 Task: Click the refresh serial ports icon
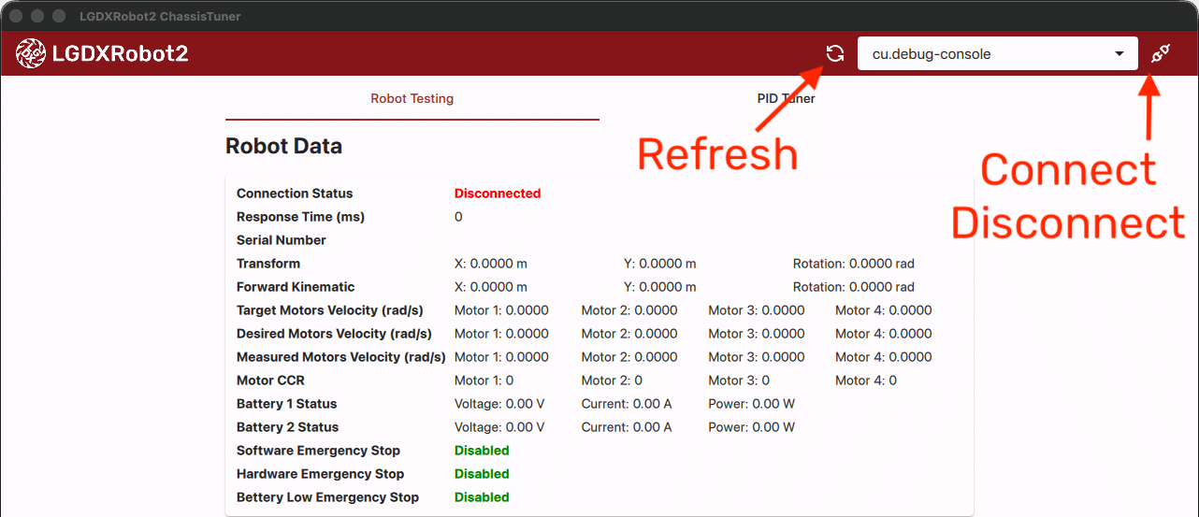click(835, 53)
